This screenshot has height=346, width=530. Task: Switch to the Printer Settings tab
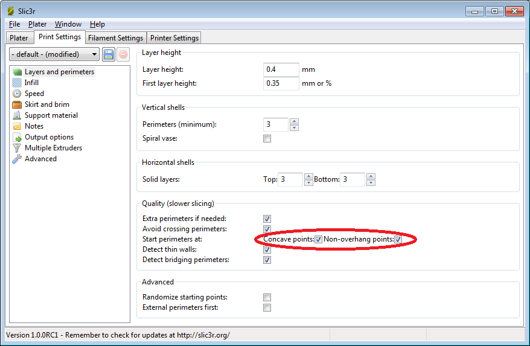coord(174,38)
